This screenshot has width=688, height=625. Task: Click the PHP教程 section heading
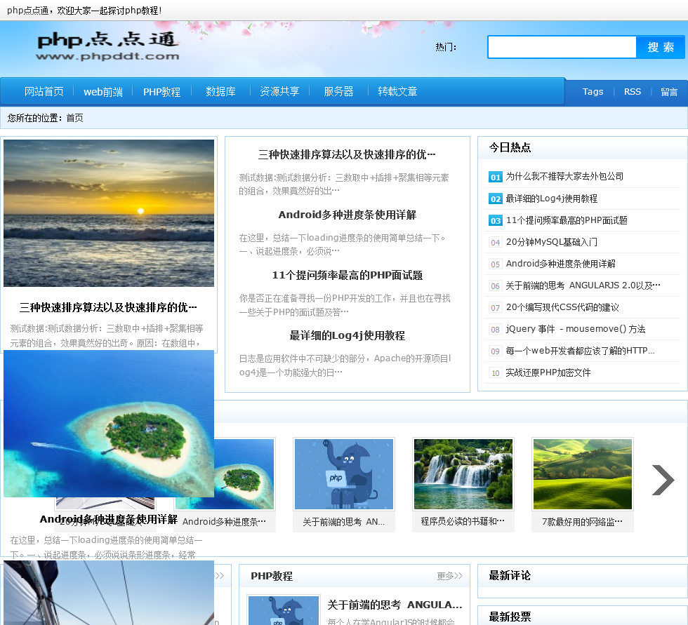(272, 576)
